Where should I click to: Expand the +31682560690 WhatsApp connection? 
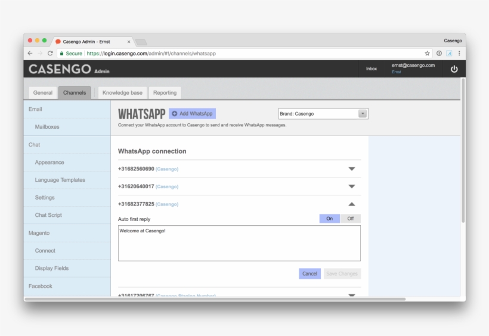click(x=352, y=169)
